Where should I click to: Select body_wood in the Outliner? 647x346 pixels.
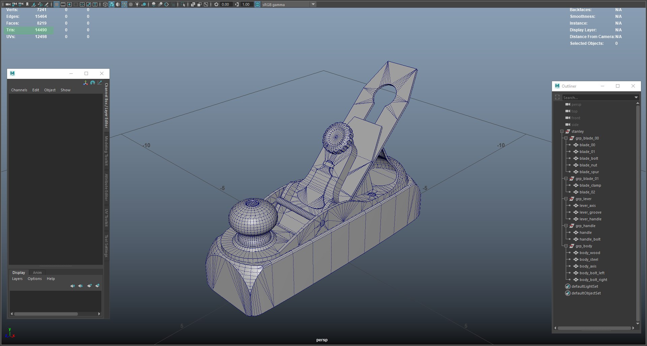(x=590, y=253)
